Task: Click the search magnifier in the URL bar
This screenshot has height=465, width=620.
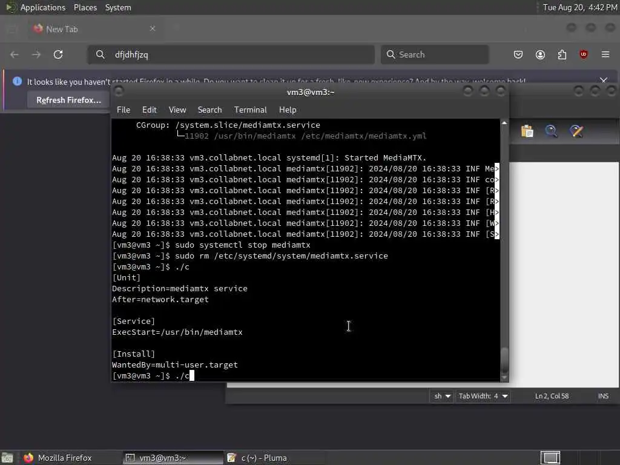Action: (x=101, y=54)
